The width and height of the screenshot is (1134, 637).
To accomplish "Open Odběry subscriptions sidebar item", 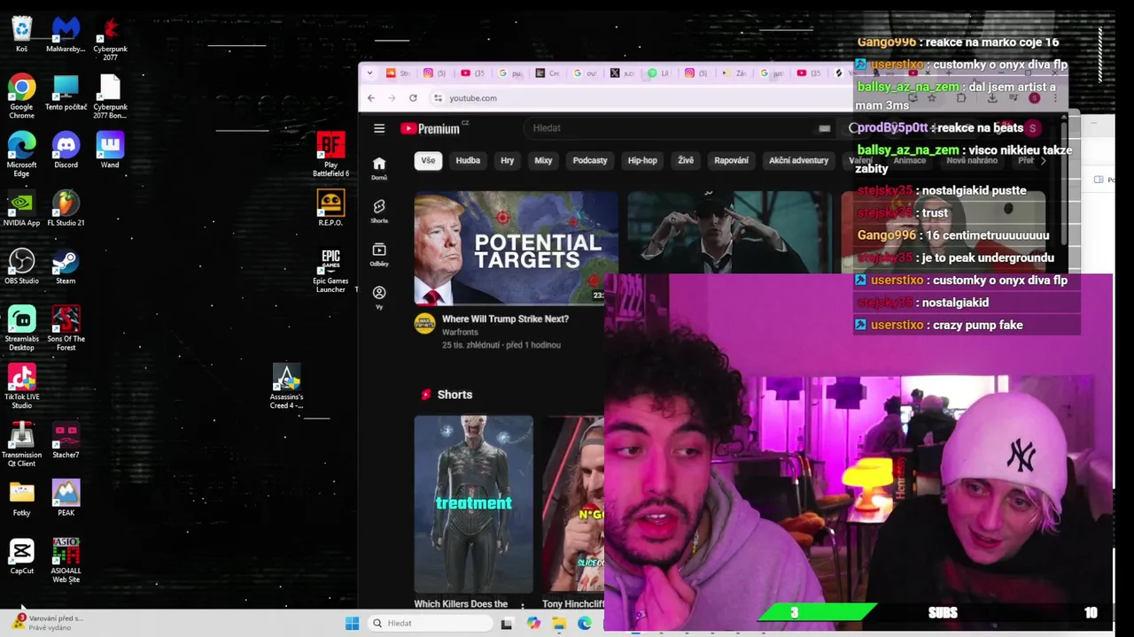I will click(379, 255).
